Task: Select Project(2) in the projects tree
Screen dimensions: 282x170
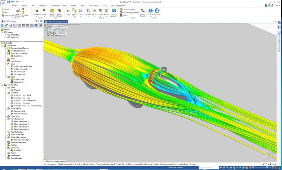Action: 14,37
